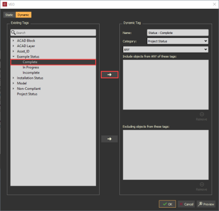Collapse the Example Status tree node
Screen dimensions: 219x211
[x=13, y=56]
